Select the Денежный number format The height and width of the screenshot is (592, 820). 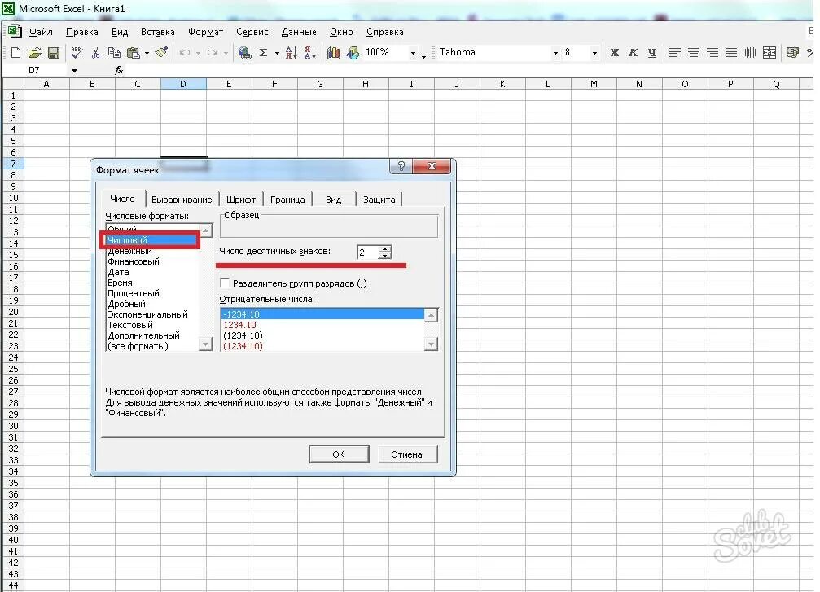(152, 251)
